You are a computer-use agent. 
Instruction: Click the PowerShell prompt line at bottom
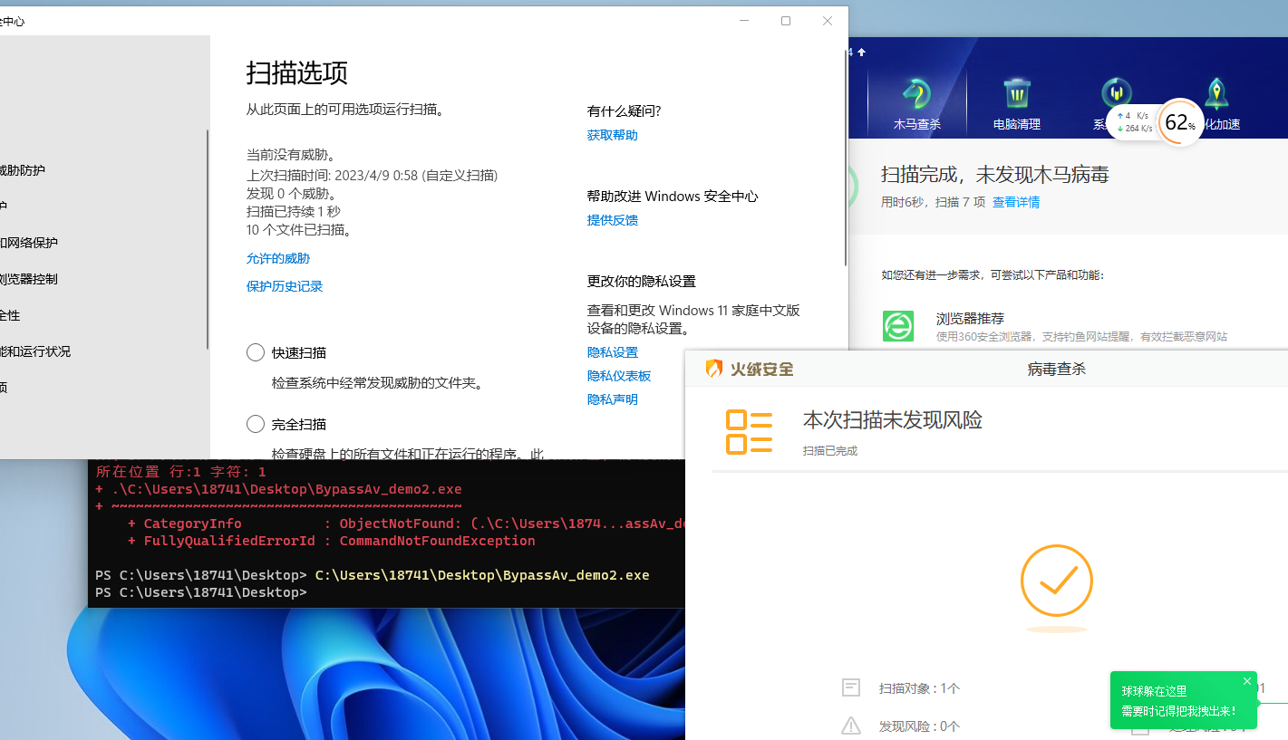click(201, 592)
